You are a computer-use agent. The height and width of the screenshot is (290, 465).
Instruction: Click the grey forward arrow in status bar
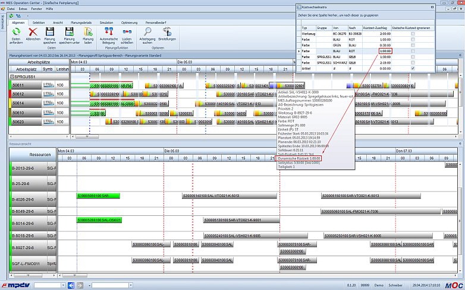point(80,285)
